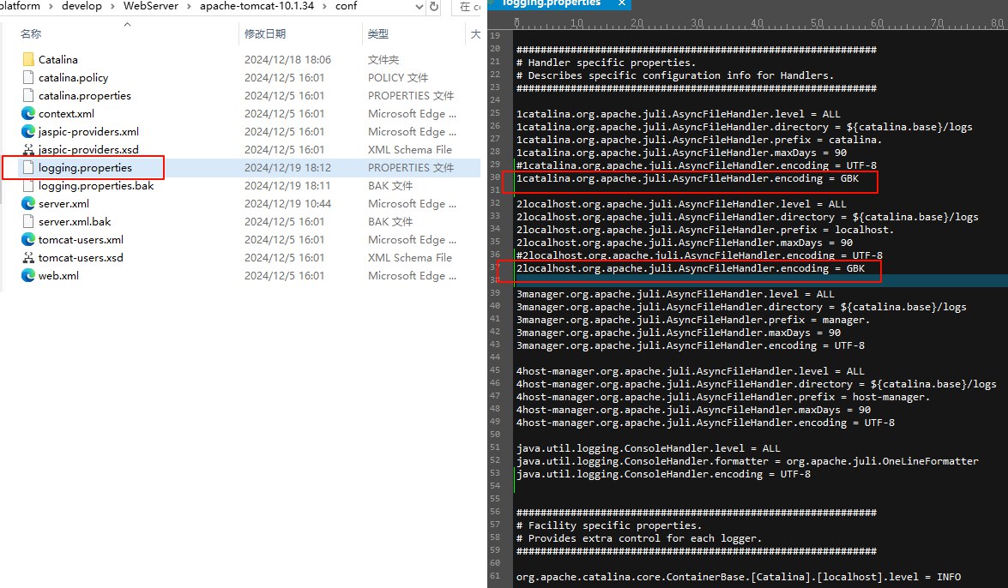Click the jaspic-providers.xsd schema file icon
Viewport: 1008px width, 588px height.
(x=28, y=150)
